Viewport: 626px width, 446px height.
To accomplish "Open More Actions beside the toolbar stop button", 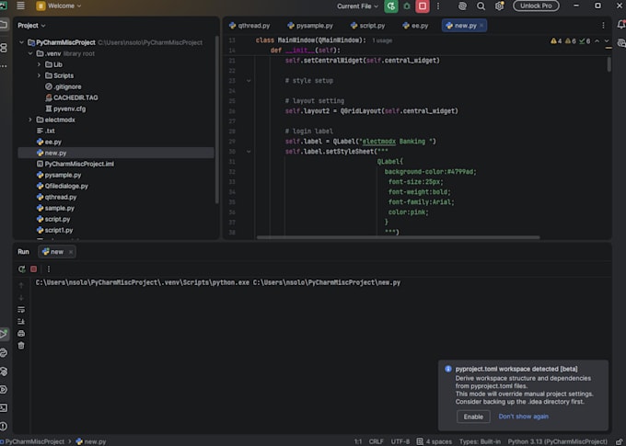I will [438, 6].
